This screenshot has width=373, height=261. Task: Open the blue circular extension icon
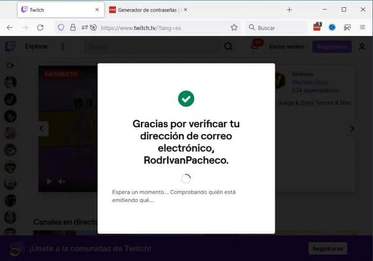point(332,27)
